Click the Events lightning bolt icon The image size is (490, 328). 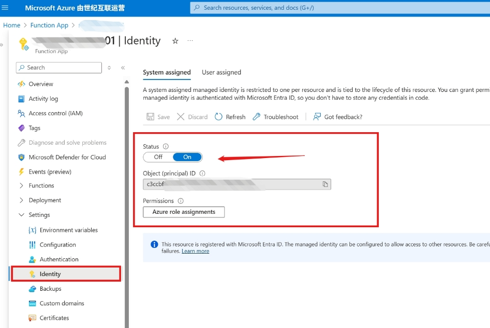click(21, 171)
